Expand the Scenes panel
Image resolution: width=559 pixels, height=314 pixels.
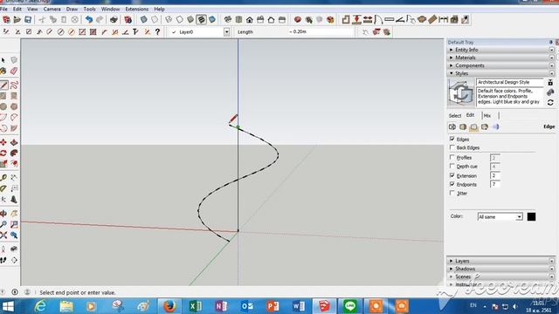click(500, 276)
